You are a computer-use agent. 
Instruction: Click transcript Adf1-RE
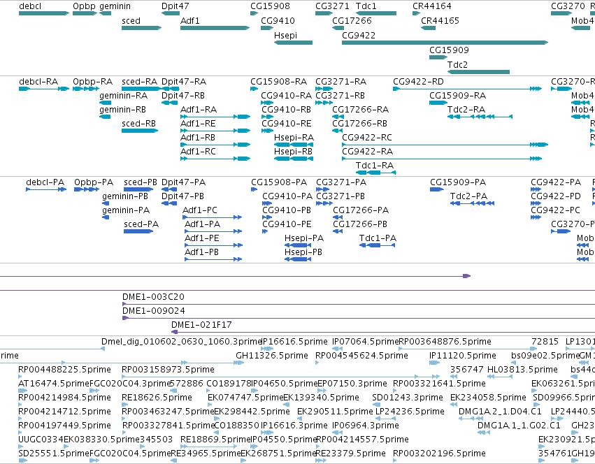[215, 131]
